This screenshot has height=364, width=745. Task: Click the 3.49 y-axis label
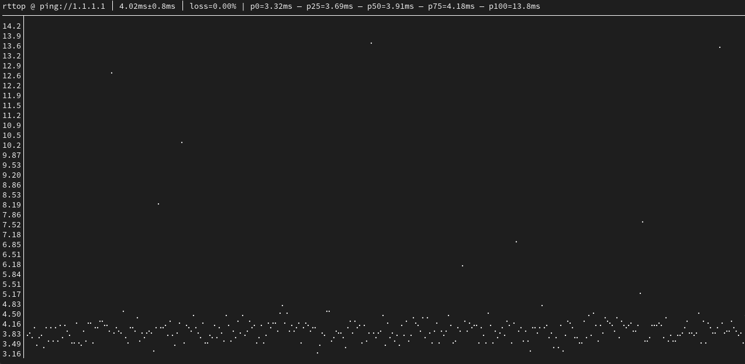12,344
